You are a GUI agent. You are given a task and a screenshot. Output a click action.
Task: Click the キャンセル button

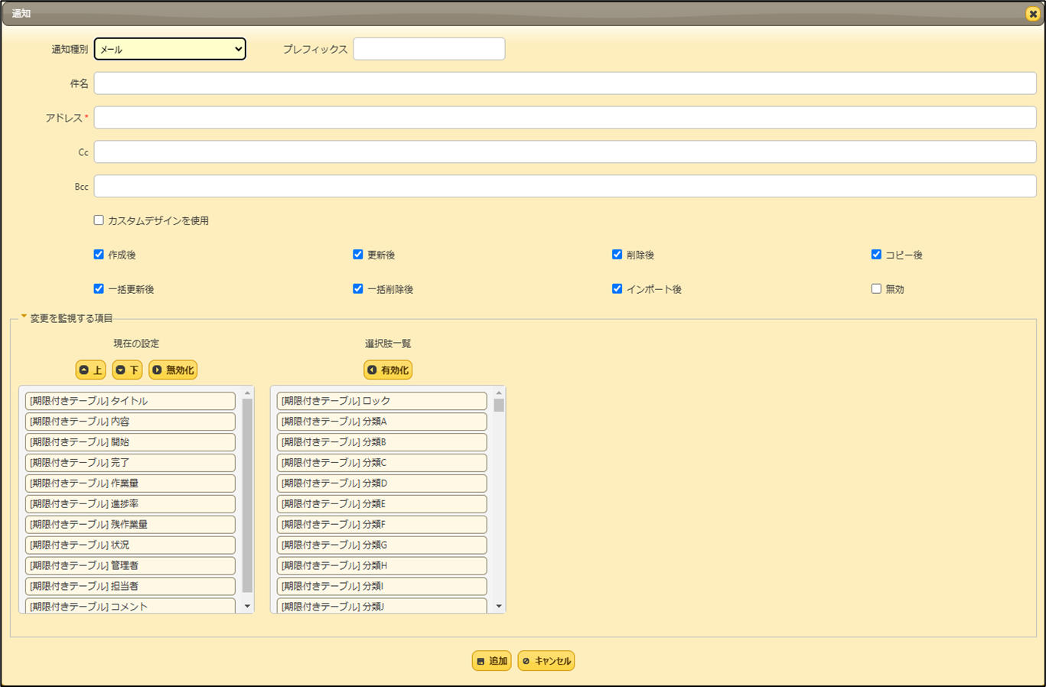coord(546,661)
